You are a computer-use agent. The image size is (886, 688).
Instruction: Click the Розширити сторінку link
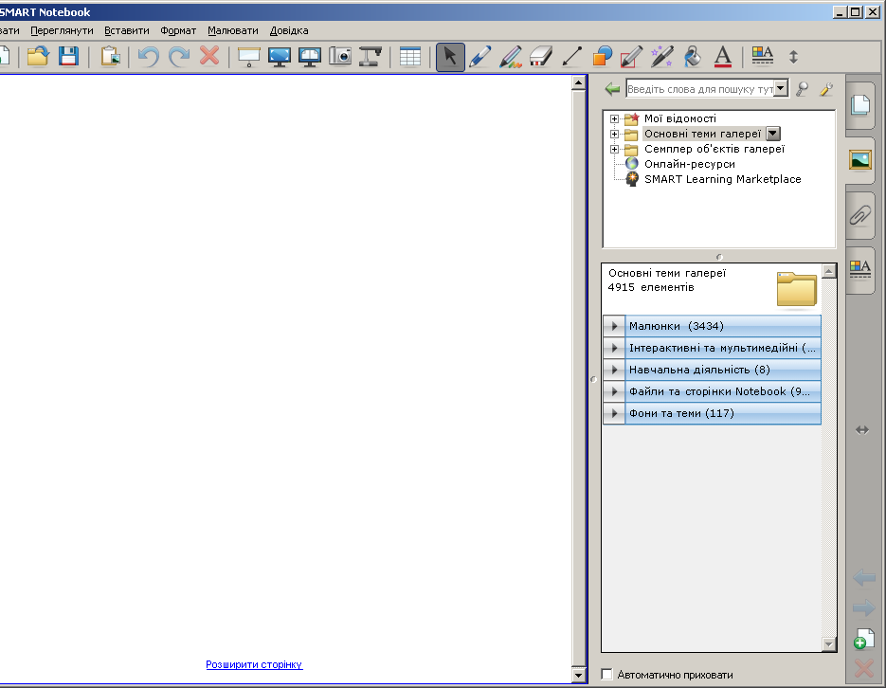click(254, 664)
